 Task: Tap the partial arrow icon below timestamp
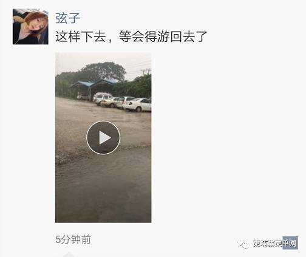(69, 255)
